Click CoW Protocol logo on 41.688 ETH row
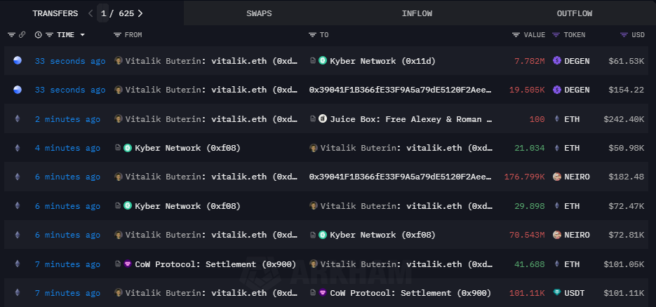Image resolution: width=656 pixels, height=307 pixels. [128, 264]
